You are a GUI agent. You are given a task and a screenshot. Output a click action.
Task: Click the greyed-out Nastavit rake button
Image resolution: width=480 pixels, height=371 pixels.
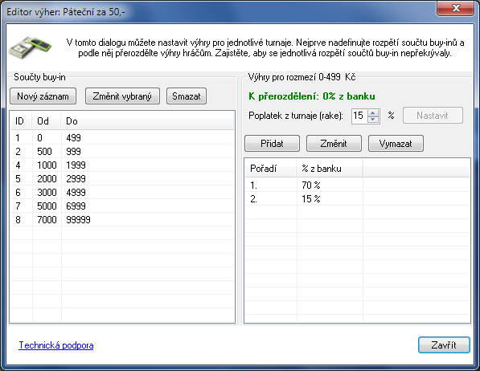433,116
